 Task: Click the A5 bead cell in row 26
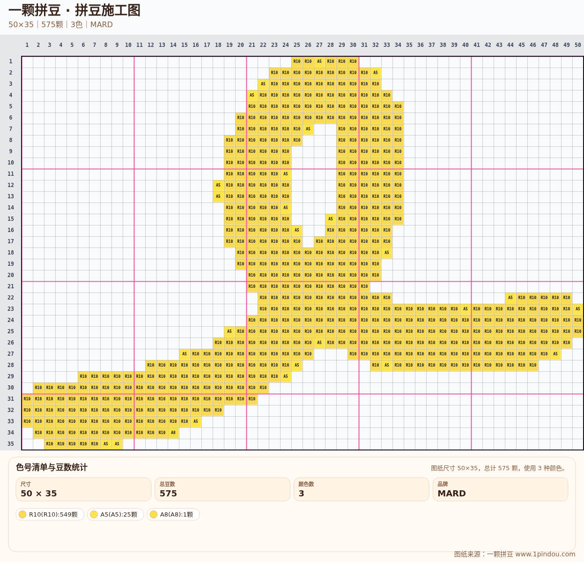point(319,343)
